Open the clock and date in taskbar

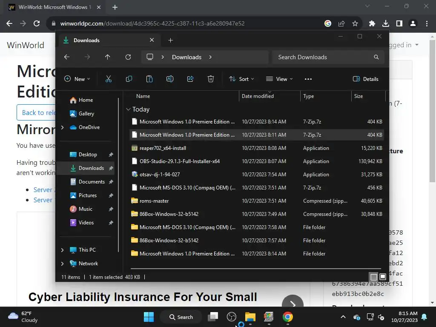click(x=404, y=317)
